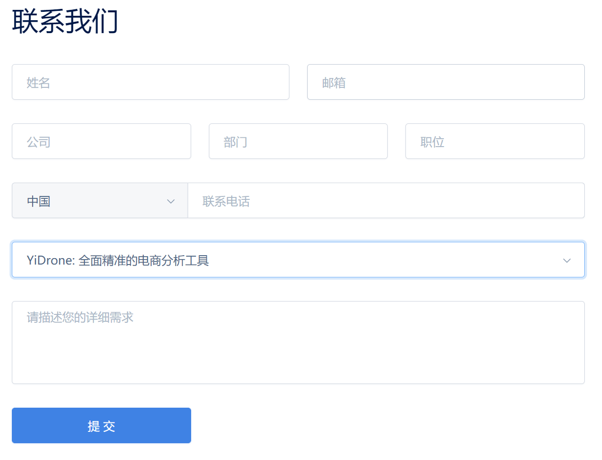The height and width of the screenshot is (460, 602).
Task: Click the chevron on the country selector
Action: 170,201
